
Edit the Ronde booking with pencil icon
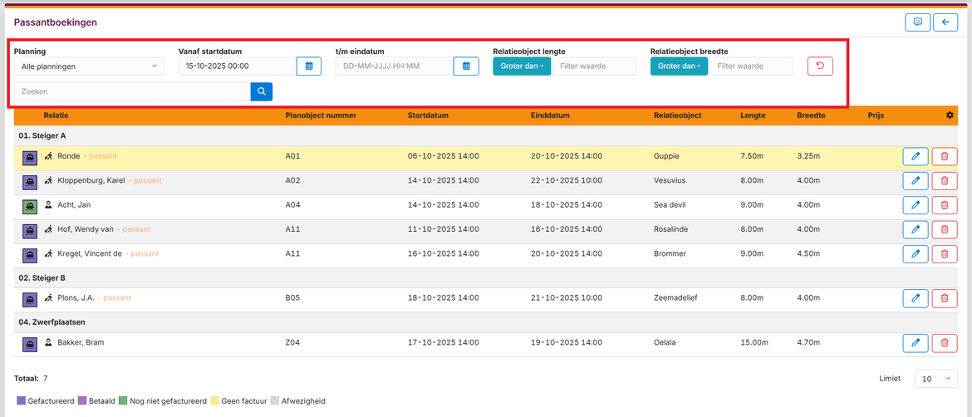point(915,156)
